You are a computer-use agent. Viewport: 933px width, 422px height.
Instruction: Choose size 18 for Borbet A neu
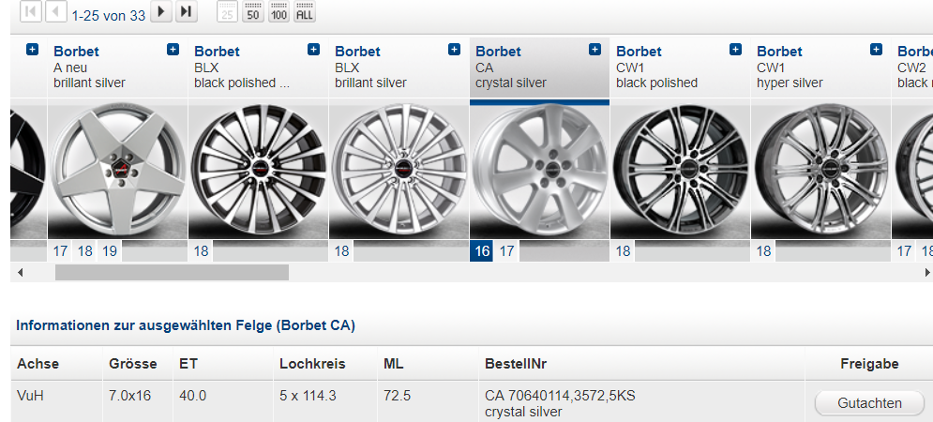(x=85, y=251)
